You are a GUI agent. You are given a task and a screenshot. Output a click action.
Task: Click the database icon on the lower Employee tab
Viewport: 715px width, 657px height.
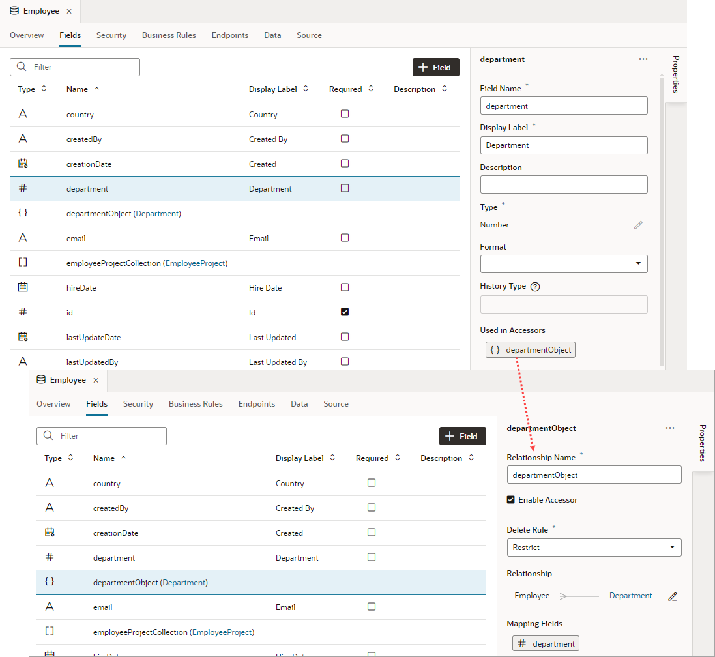[x=41, y=379]
